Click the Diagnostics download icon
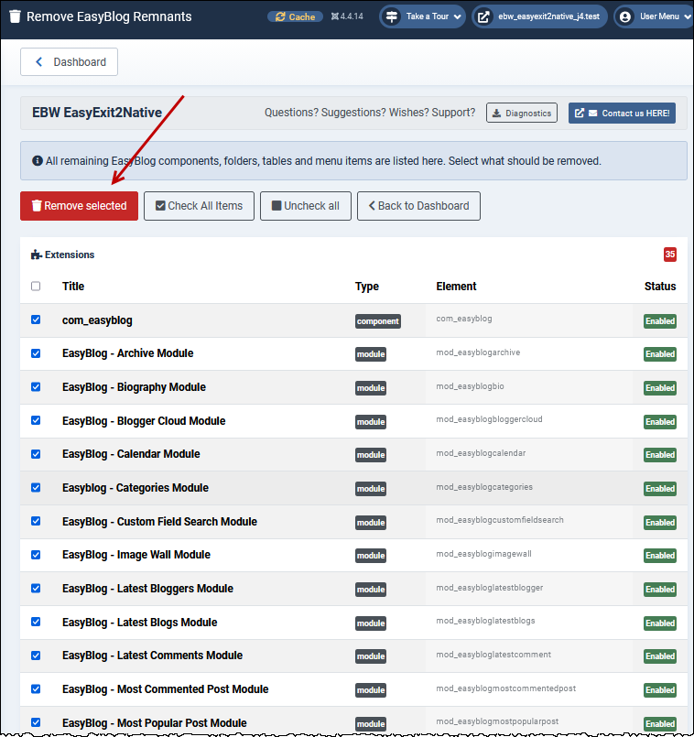The image size is (694, 737). click(496, 114)
